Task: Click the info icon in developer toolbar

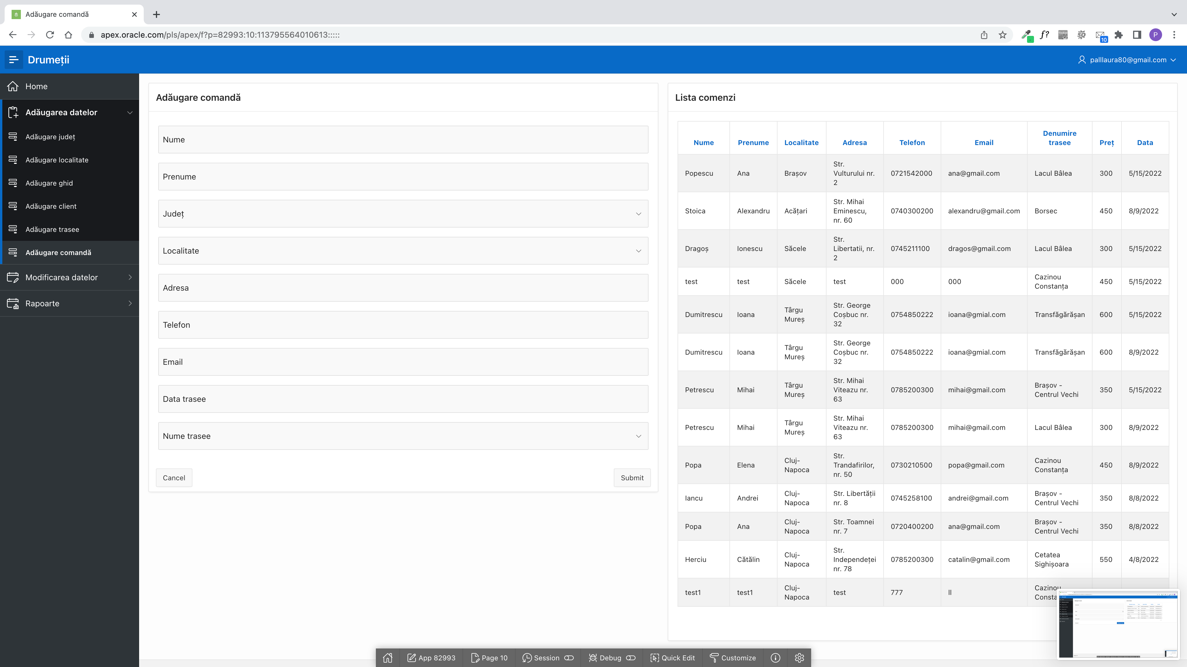Action: (x=775, y=658)
